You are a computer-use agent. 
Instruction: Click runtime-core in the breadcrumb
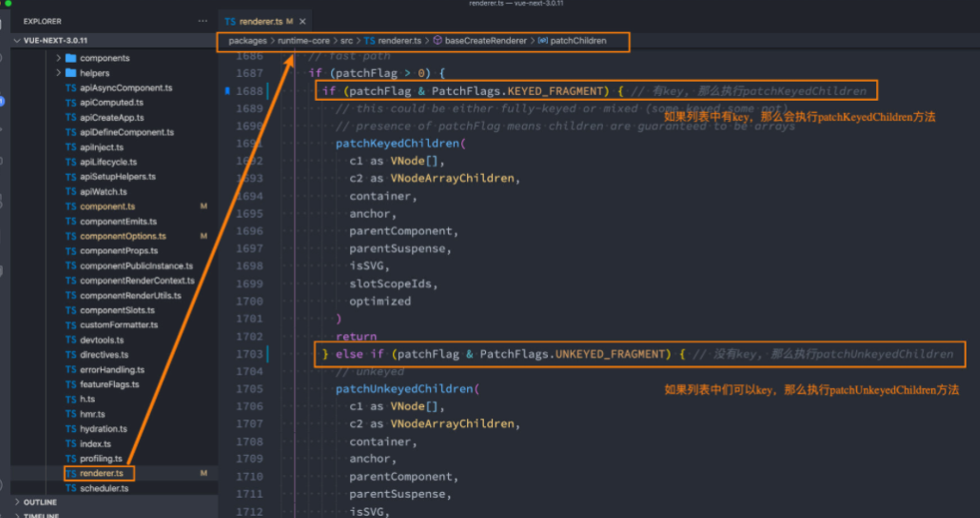click(x=303, y=41)
